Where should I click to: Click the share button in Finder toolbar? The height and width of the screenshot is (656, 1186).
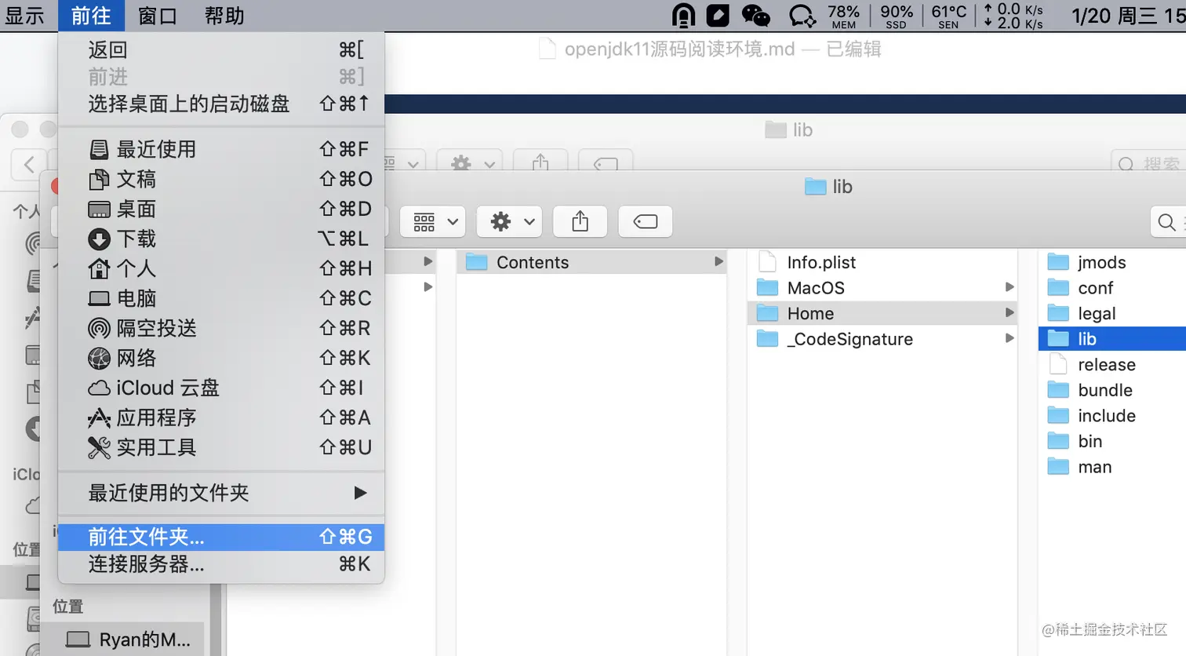(580, 222)
